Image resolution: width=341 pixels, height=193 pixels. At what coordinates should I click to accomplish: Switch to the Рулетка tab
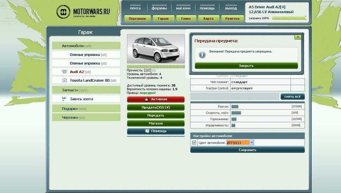[232, 18]
